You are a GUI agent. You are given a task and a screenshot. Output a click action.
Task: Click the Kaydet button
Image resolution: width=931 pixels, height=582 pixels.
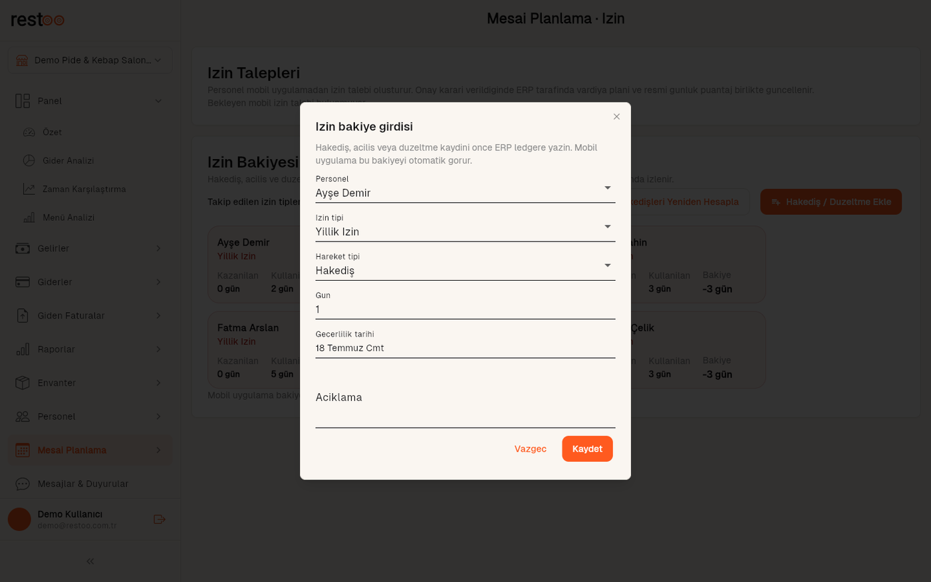pos(587,449)
